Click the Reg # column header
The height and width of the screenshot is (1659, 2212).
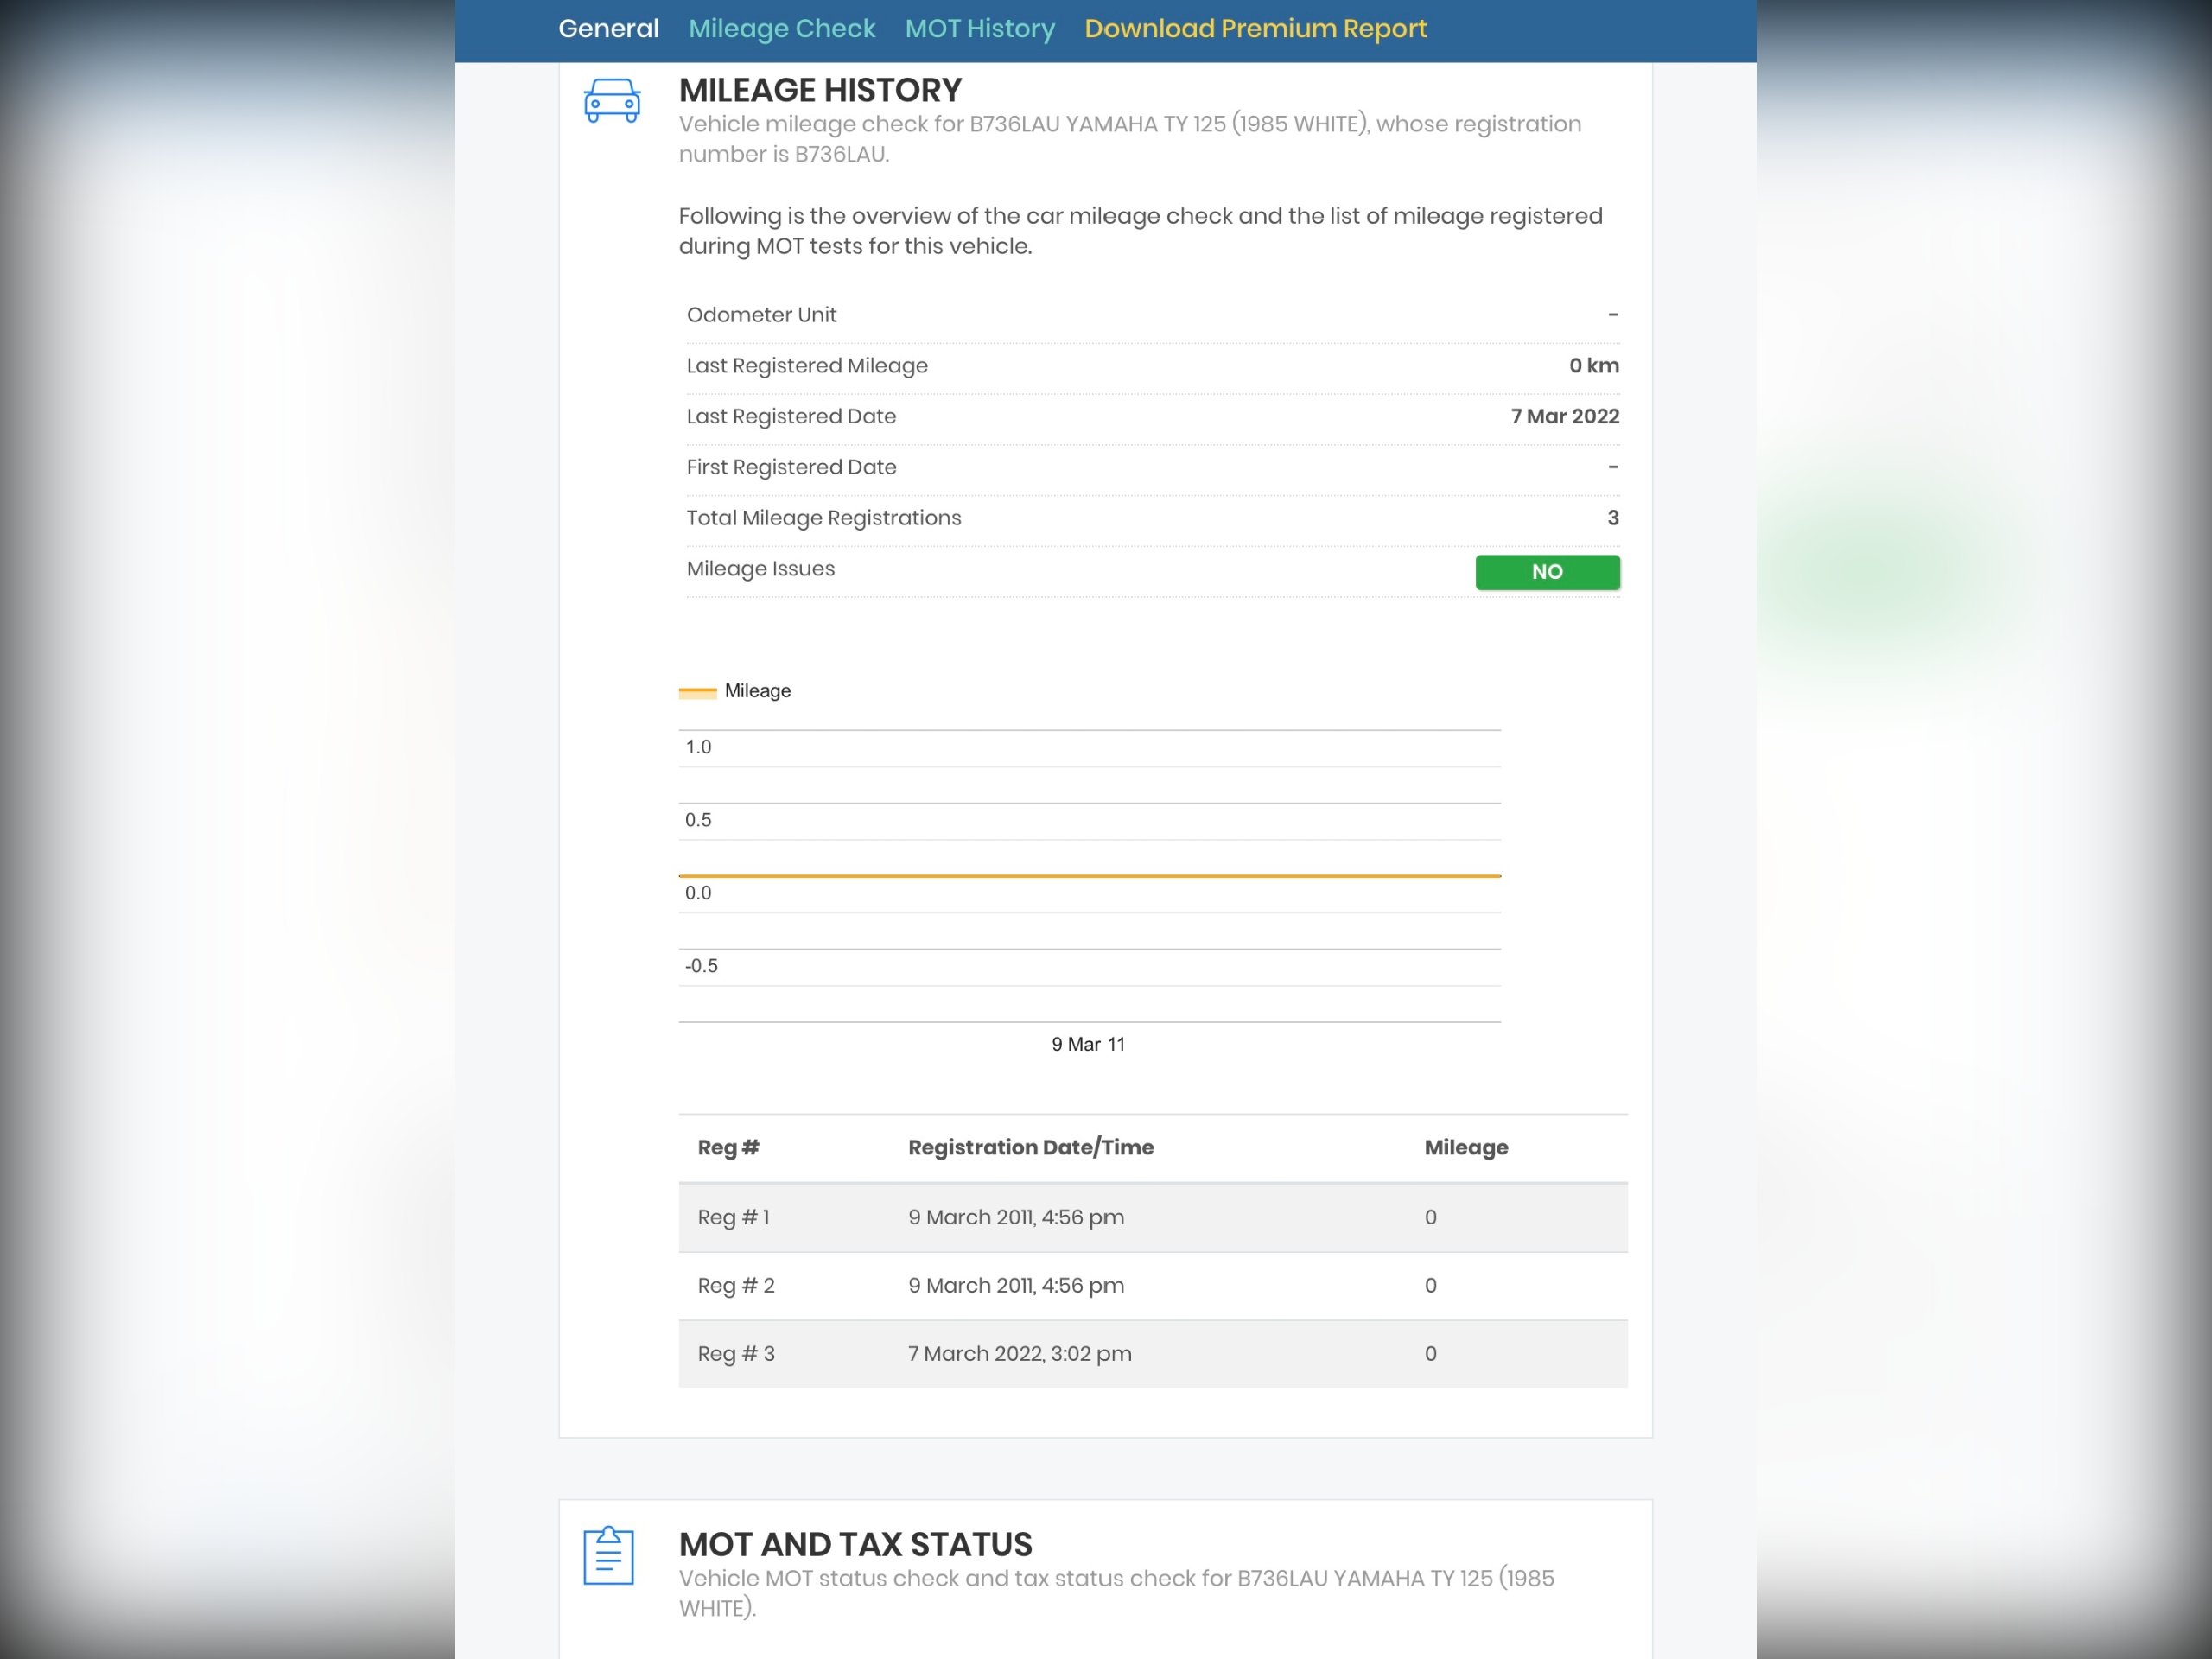[x=728, y=1147]
